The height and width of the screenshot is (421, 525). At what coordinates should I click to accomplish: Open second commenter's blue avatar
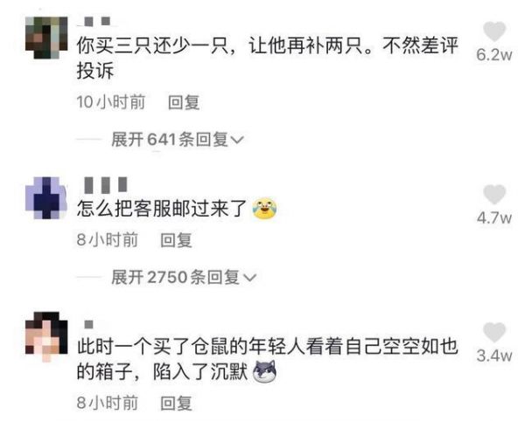pos(45,197)
